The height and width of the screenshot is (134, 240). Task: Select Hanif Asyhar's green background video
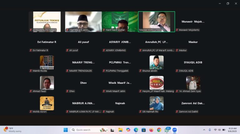point(120,22)
